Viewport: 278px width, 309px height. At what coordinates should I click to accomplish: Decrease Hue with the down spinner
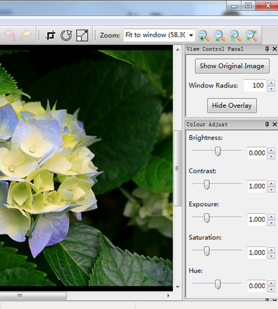(272, 289)
